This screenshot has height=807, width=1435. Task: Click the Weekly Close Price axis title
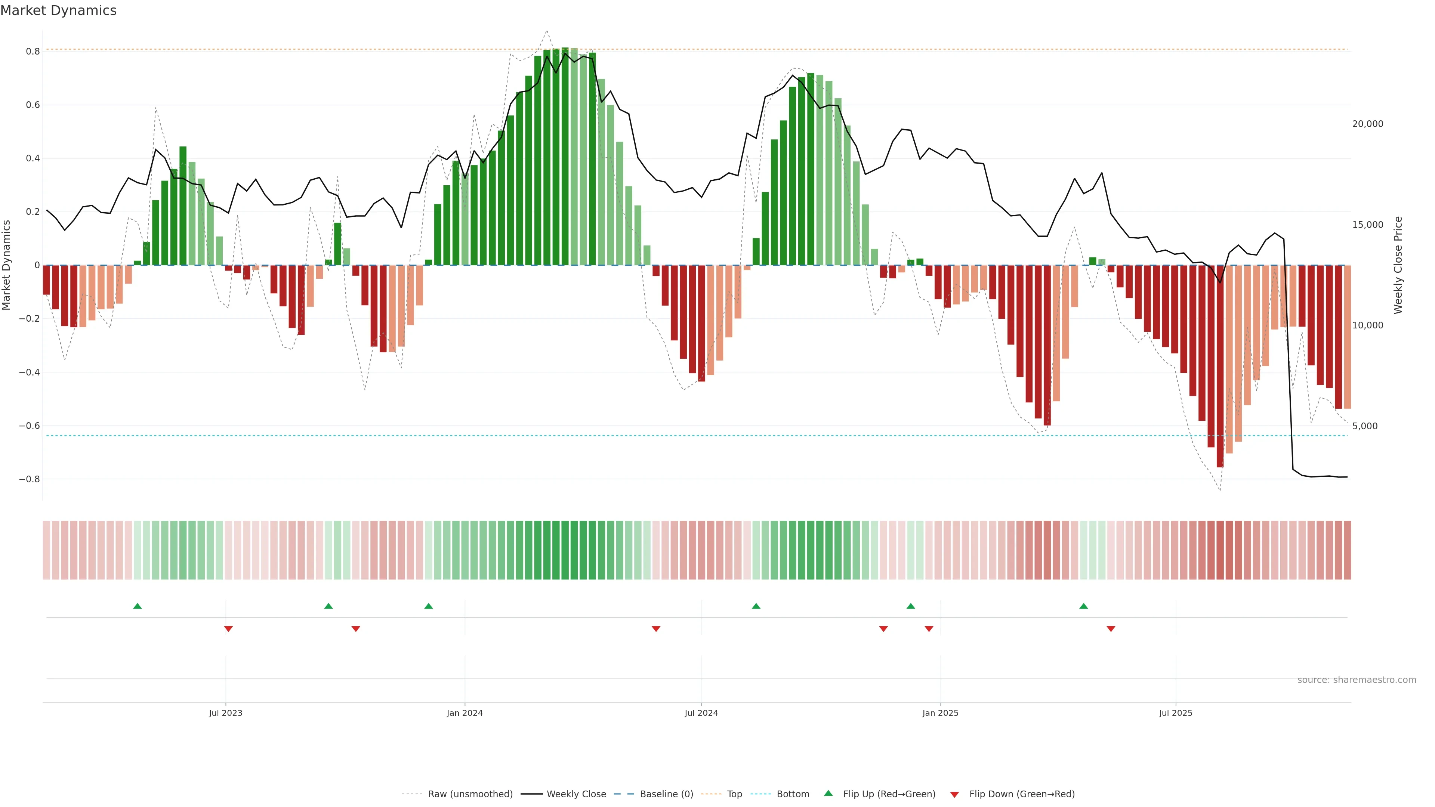coord(1398,265)
